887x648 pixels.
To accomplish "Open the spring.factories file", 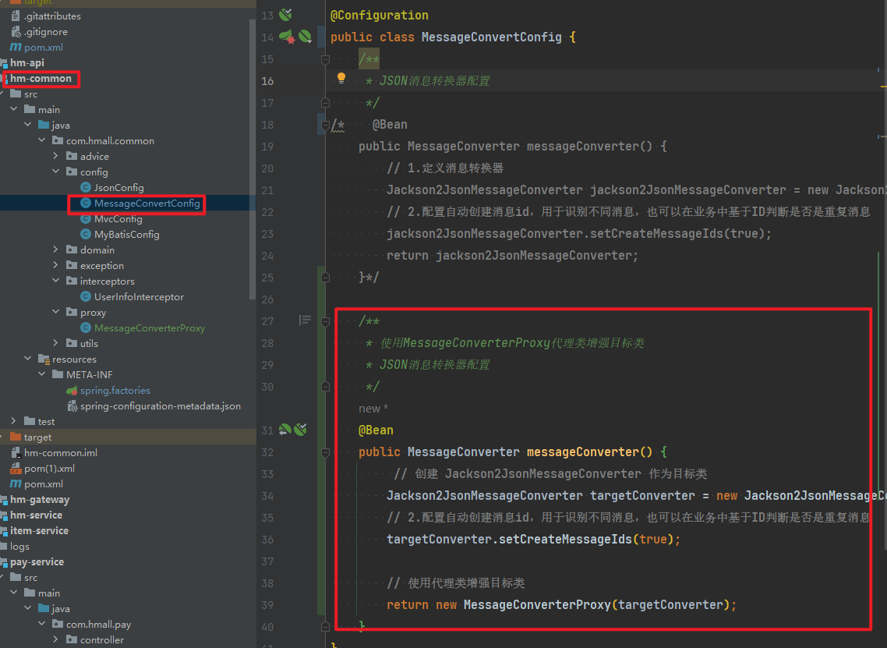I will click(x=115, y=390).
